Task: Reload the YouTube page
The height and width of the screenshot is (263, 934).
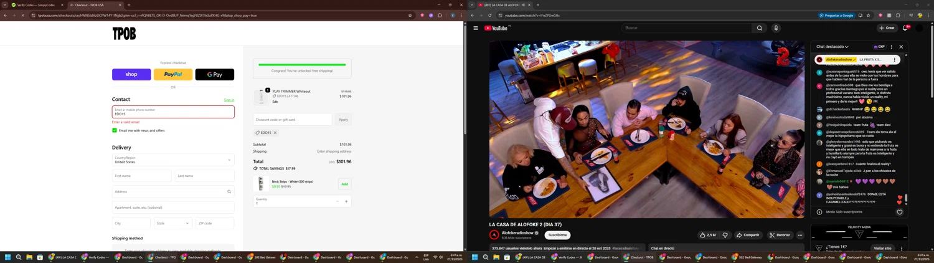Action: tap(489, 15)
